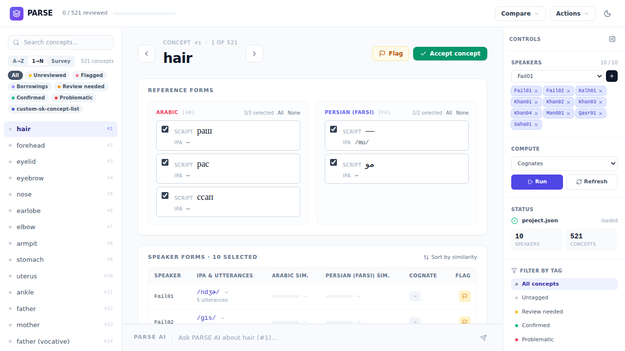Screen dimensions: 625x351
Task: Filter by Review needed chip
Action: point(81,86)
